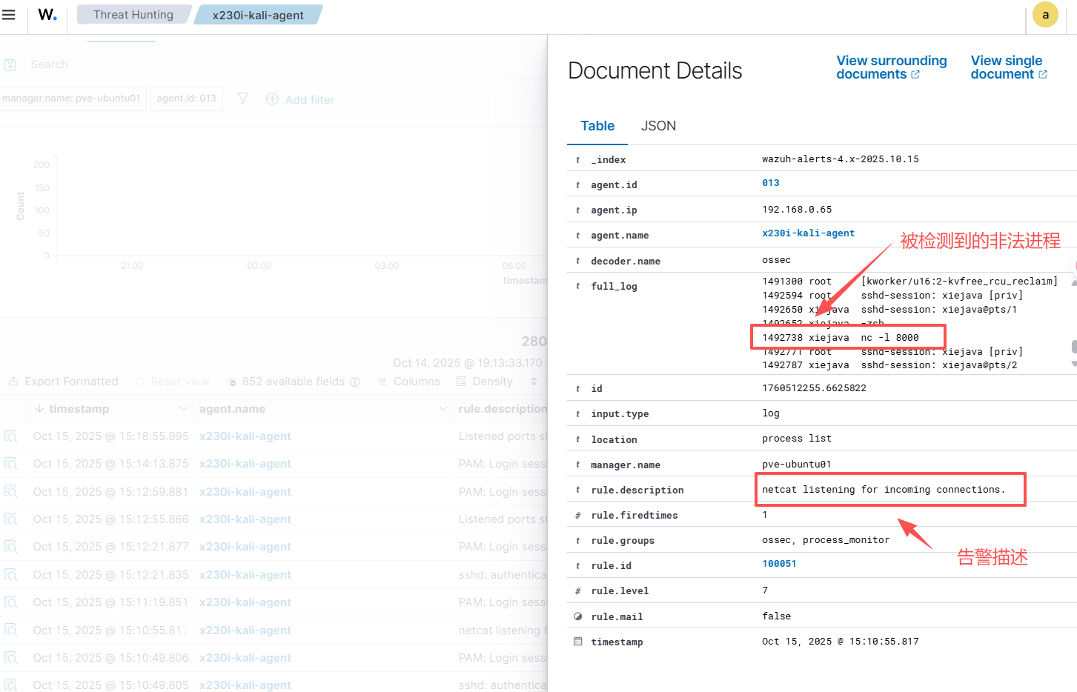Screen dimensions: 1077x692
Task: Click rule.description column header
Action: [x=503, y=409]
